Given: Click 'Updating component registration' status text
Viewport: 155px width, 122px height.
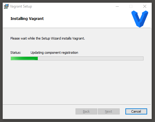Looking at the screenshot, I should coord(54,53).
